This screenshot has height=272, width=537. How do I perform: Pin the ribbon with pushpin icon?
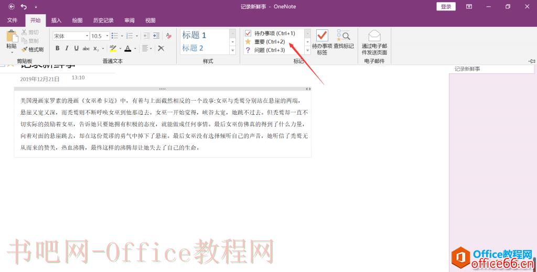coord(532,61)
